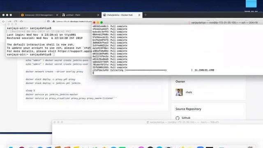Click 'docker network create --driver overlay proxy'

54,72
